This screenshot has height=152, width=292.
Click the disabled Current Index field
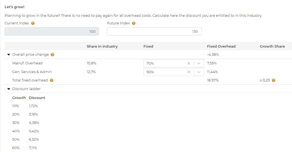pos(52,31)
